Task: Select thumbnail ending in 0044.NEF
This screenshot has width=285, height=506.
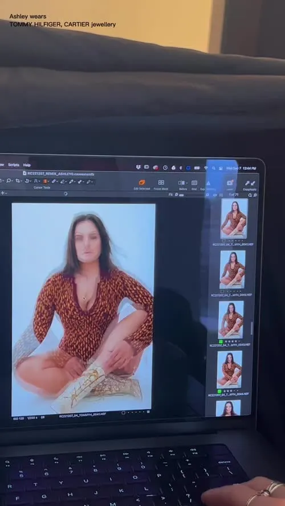Action: (229, 369)
